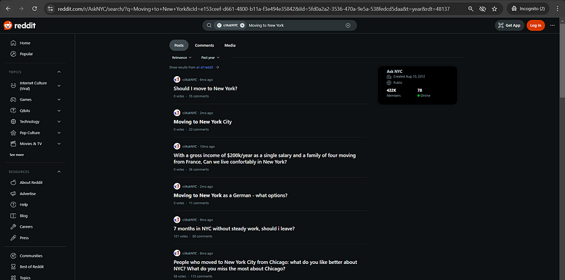Click the third-party cookies eye icon
565x280 pixels.
[482, 8]
